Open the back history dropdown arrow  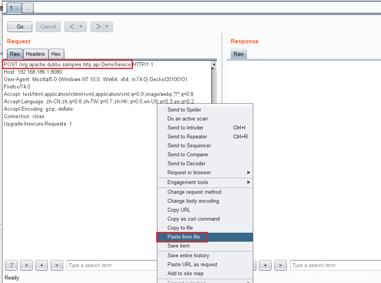81,27
